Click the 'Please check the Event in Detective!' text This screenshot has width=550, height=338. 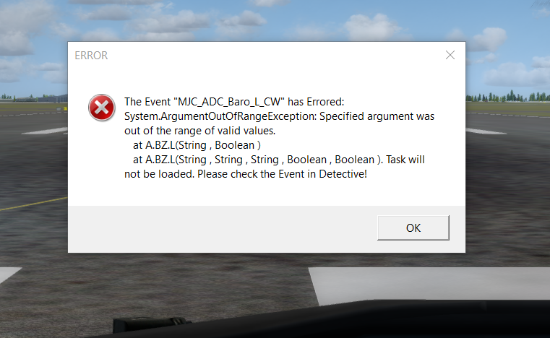click(x=282, y=174)
